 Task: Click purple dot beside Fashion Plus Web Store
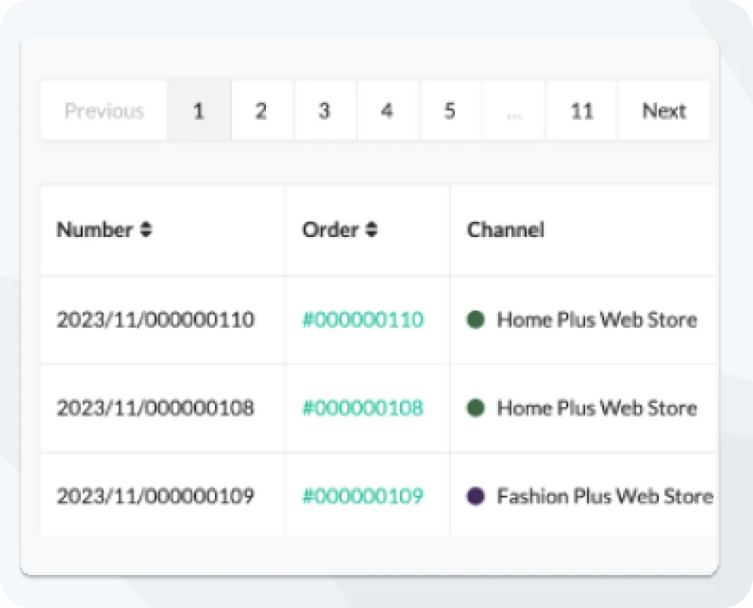click(475, 497)
